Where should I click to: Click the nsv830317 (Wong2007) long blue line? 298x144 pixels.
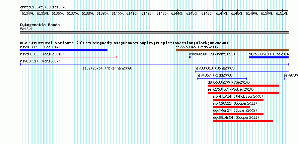[x=154, y=64]
